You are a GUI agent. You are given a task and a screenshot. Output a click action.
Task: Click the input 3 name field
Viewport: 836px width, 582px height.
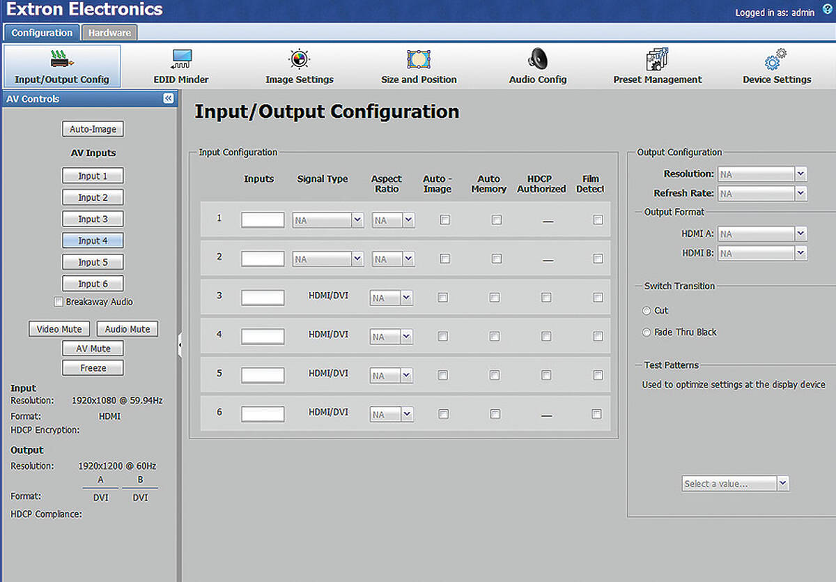263,298
